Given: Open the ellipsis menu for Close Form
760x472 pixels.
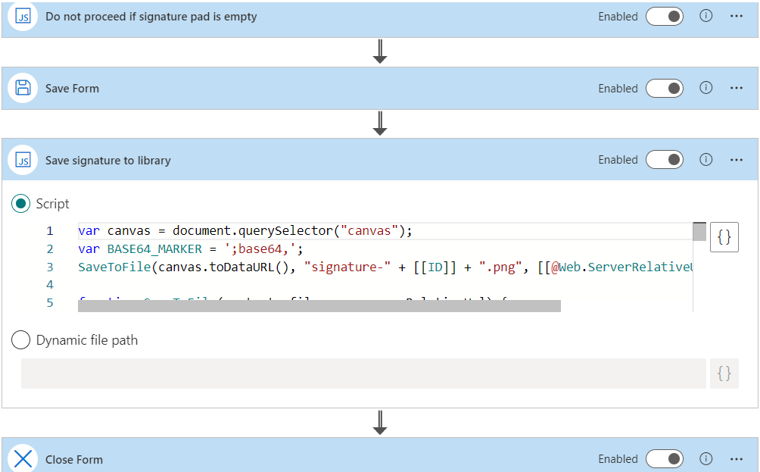Looking at the screenshot, I should [x=737, y=458].
